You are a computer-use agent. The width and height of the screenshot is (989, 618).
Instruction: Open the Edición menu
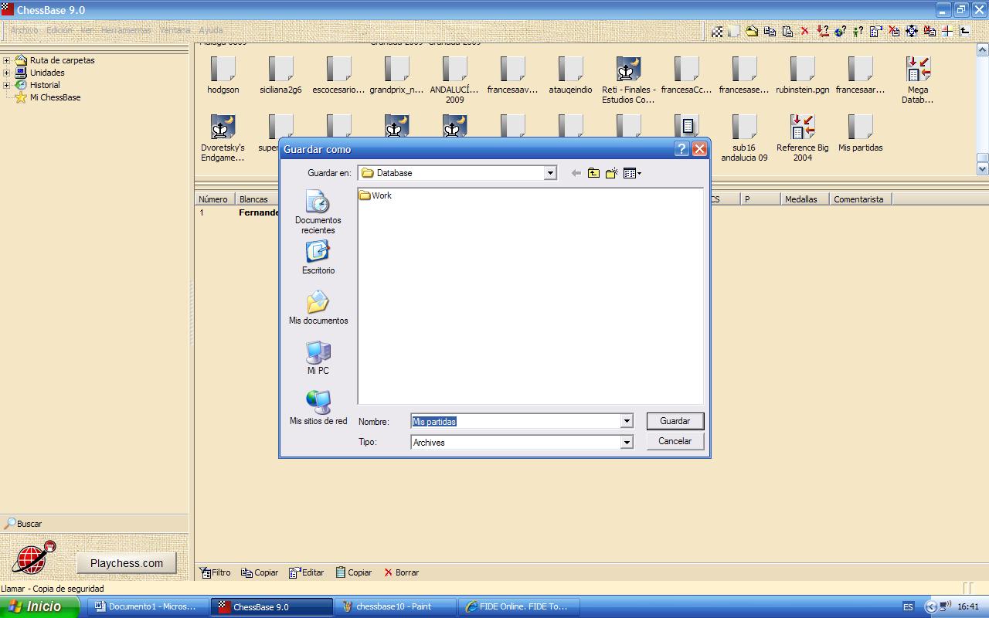(59, 30)
